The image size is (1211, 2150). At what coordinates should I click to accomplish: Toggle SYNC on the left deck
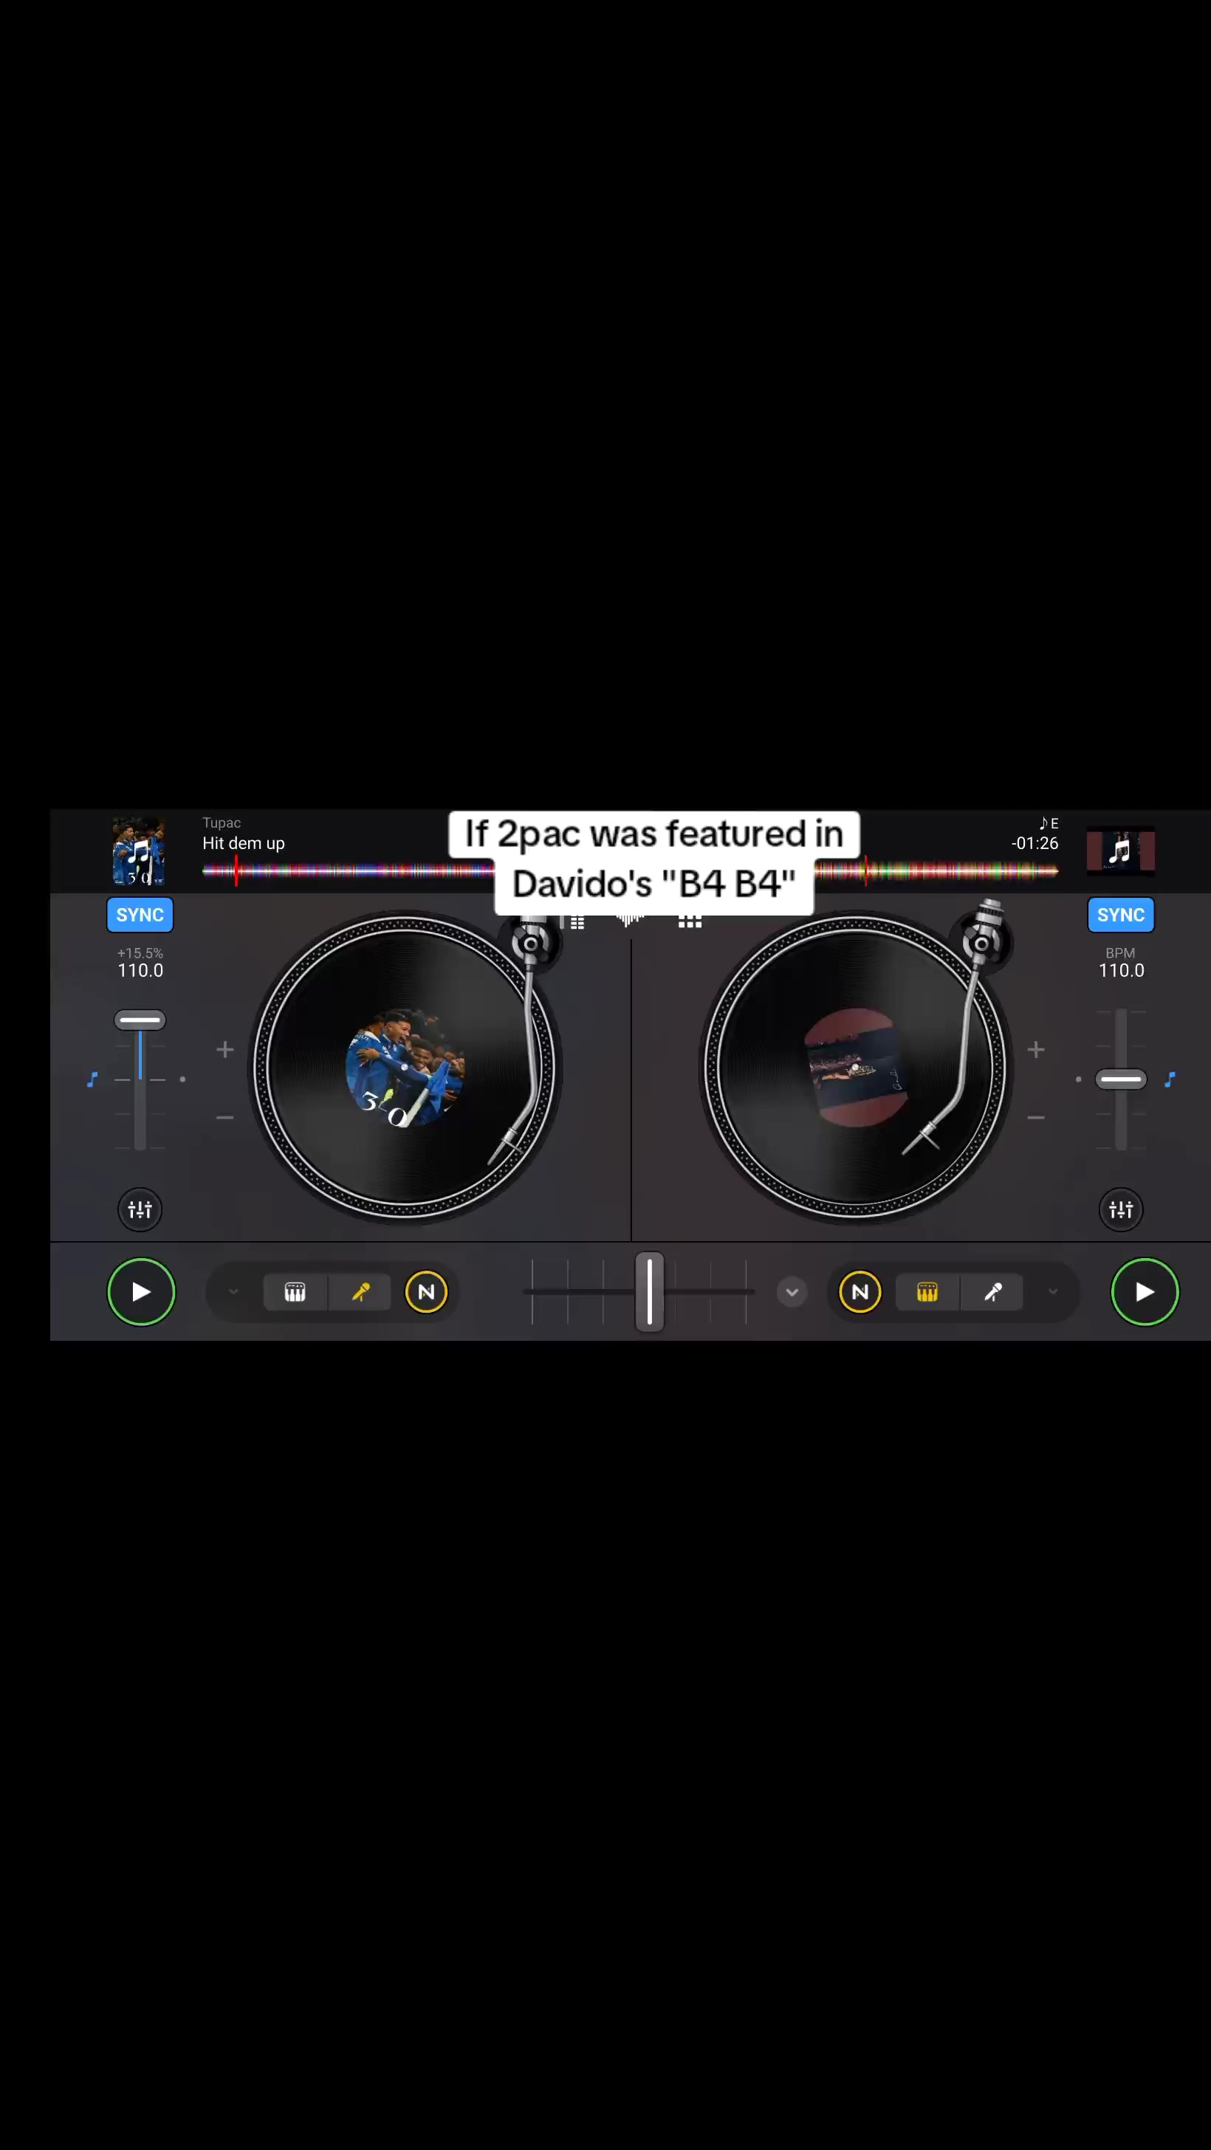140,915
